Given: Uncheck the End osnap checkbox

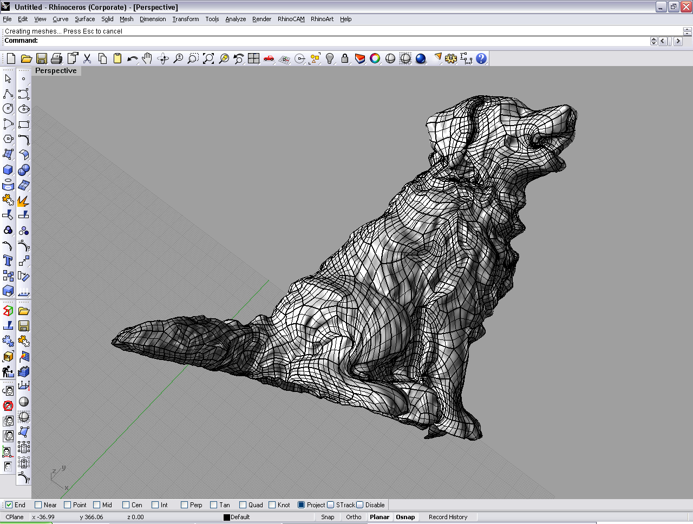Looking at the screenshot, I should click(9, 505).
